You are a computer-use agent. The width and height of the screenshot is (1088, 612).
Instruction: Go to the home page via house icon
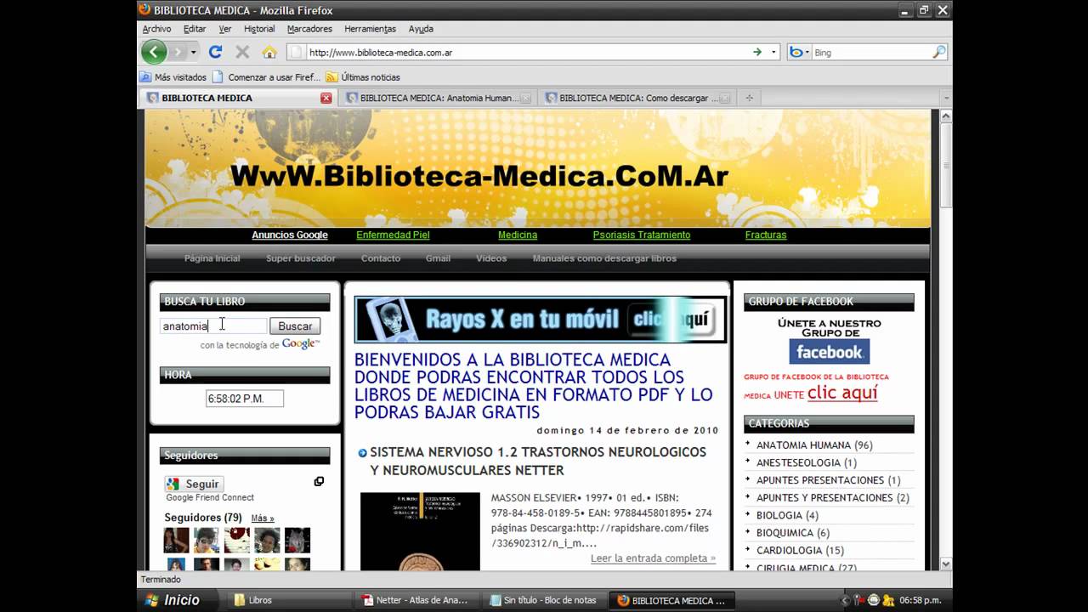tap(269, 52)
